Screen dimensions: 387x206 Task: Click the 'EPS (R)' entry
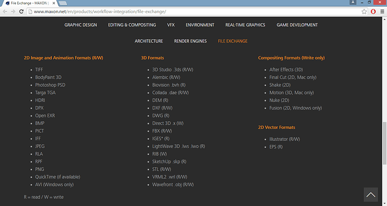click(x=276, y=147)
